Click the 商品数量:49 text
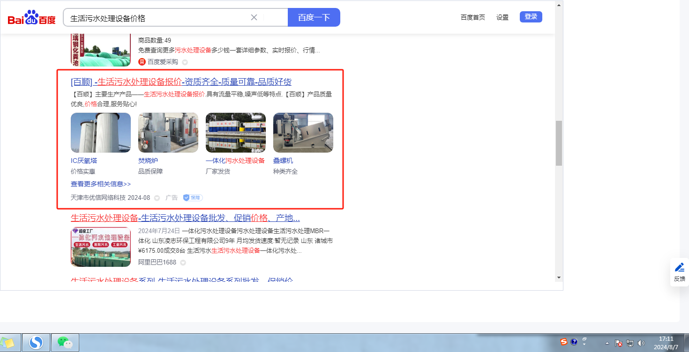 click(x=155, y=40)
